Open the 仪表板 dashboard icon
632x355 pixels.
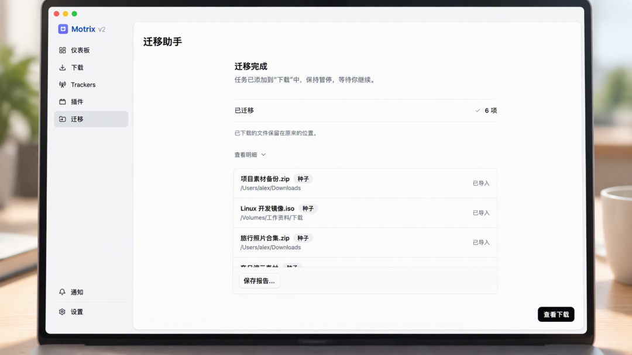[x=63, y=50]
